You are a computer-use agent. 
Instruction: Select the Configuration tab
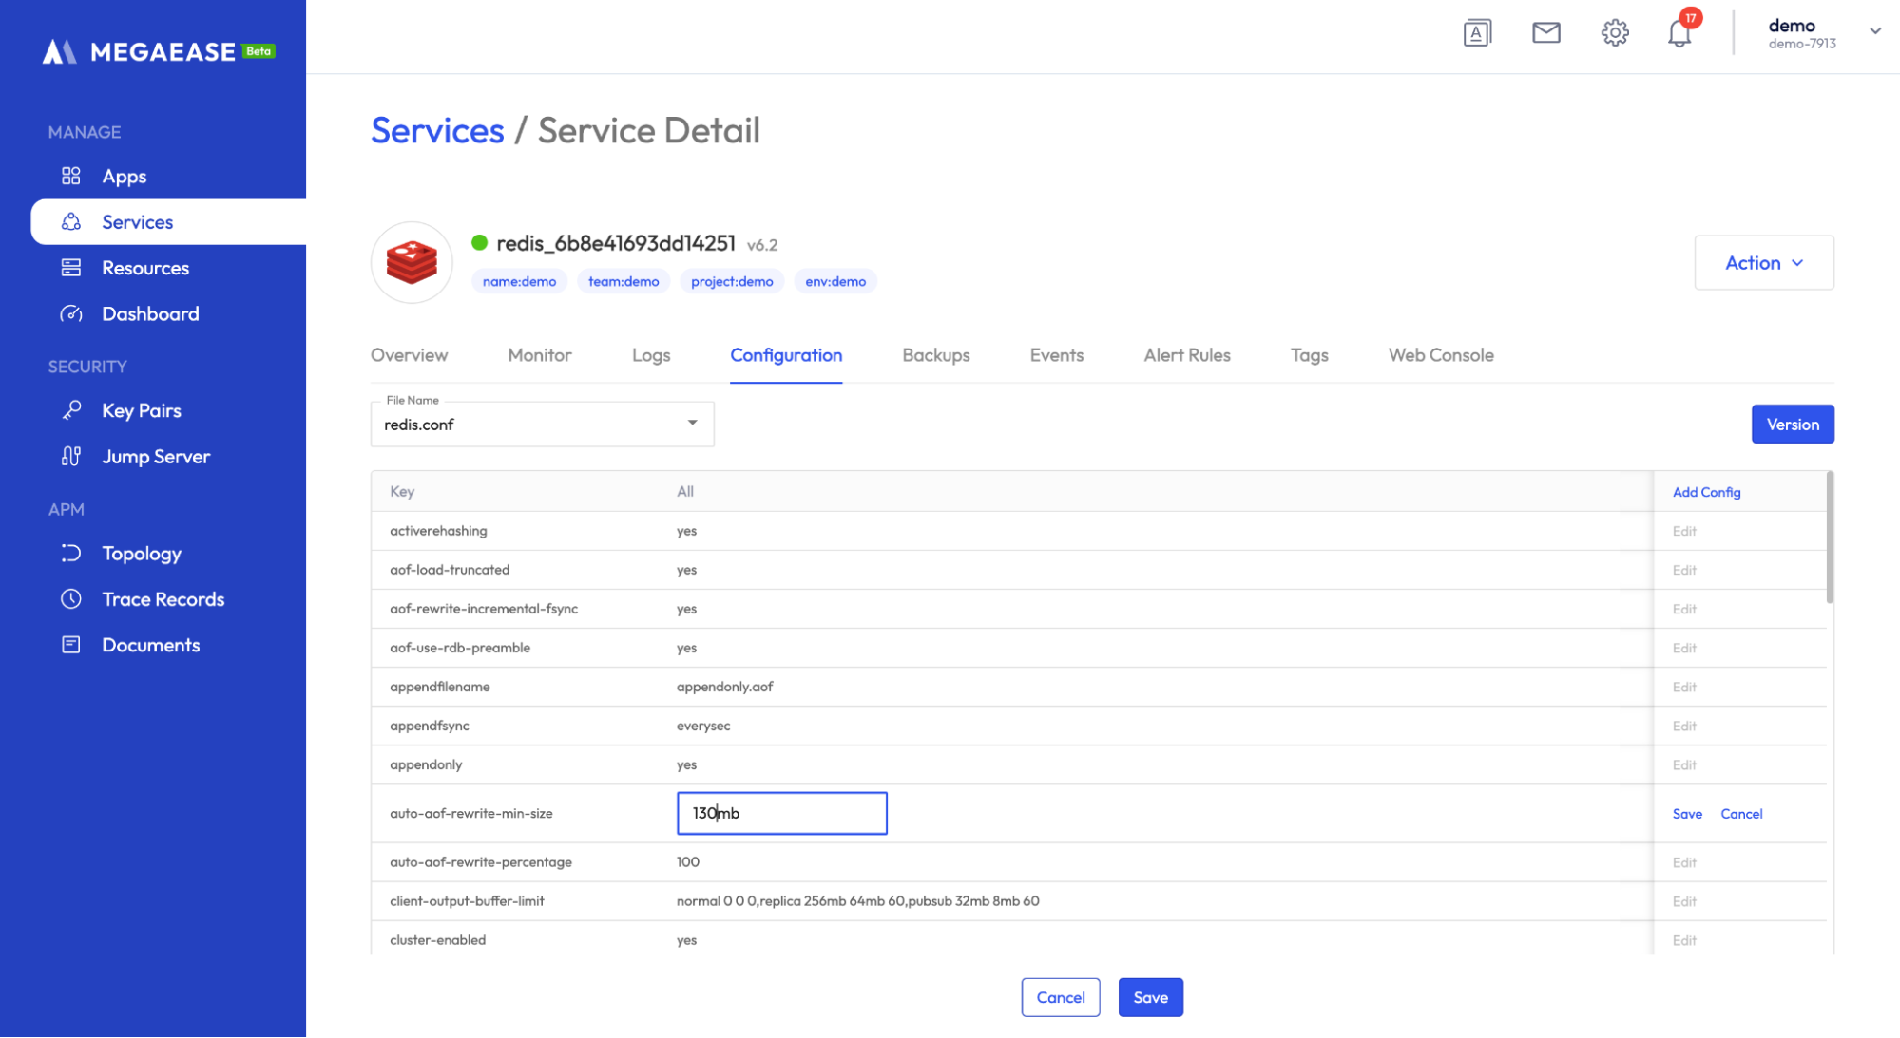pyautogui.click(x=786, y=355)
